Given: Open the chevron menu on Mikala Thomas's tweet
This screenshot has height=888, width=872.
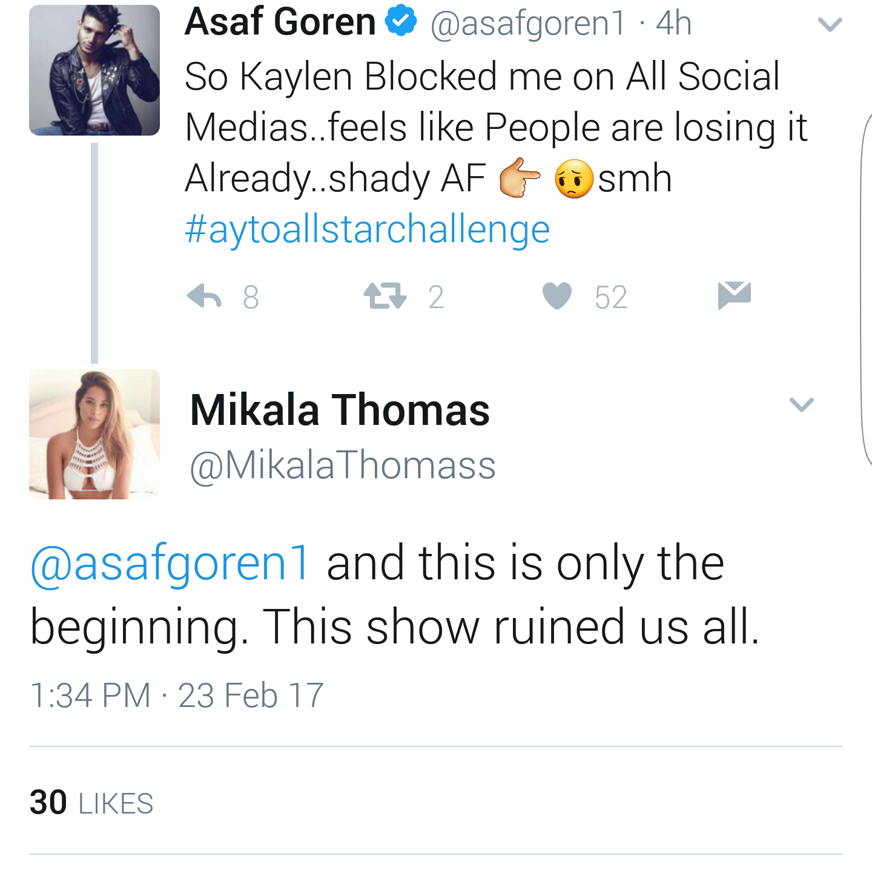Looking at the screenshot, I should pos(802,404).
